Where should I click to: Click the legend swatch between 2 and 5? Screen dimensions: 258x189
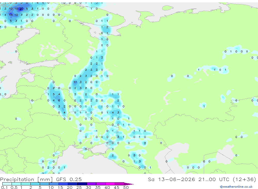pyautogui.click(x=35, y=184)
